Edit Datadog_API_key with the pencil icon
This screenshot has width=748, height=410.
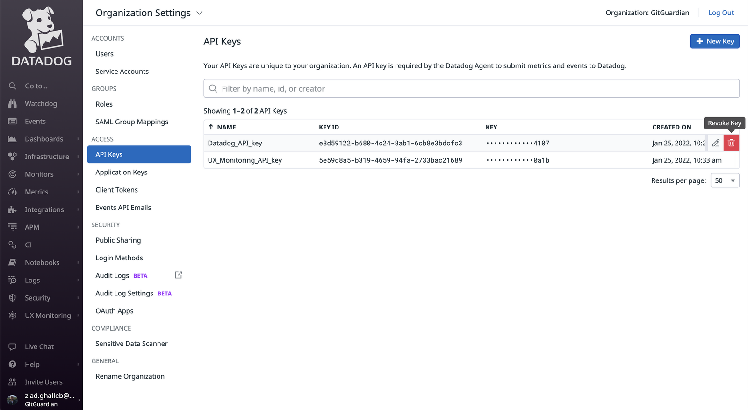point(716,143)
